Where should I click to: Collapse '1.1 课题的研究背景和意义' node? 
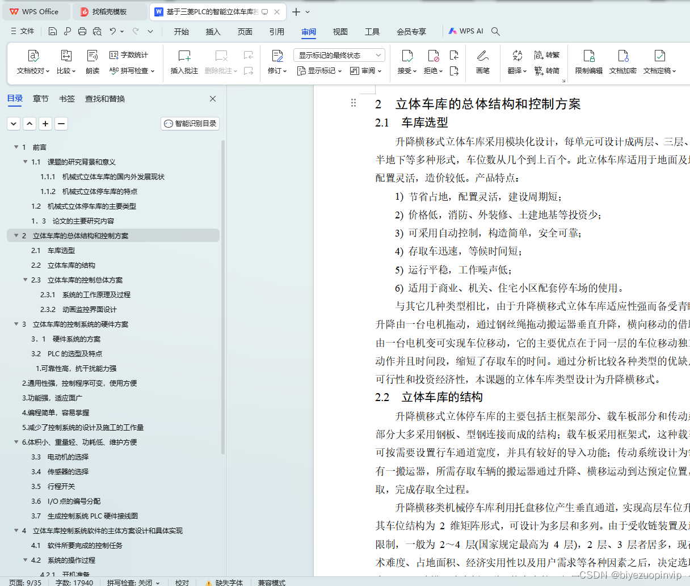pyautogui.click(x=25, y=162)
